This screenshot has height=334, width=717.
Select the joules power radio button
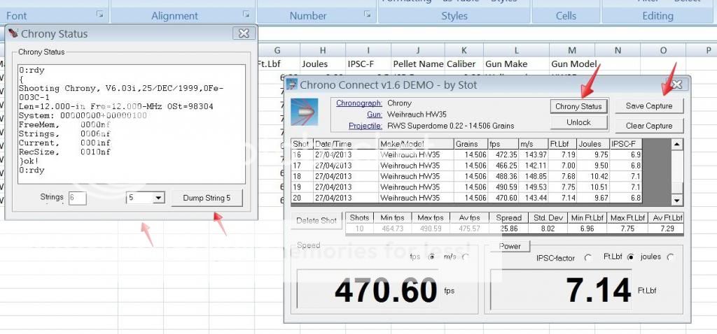(670, 257)
